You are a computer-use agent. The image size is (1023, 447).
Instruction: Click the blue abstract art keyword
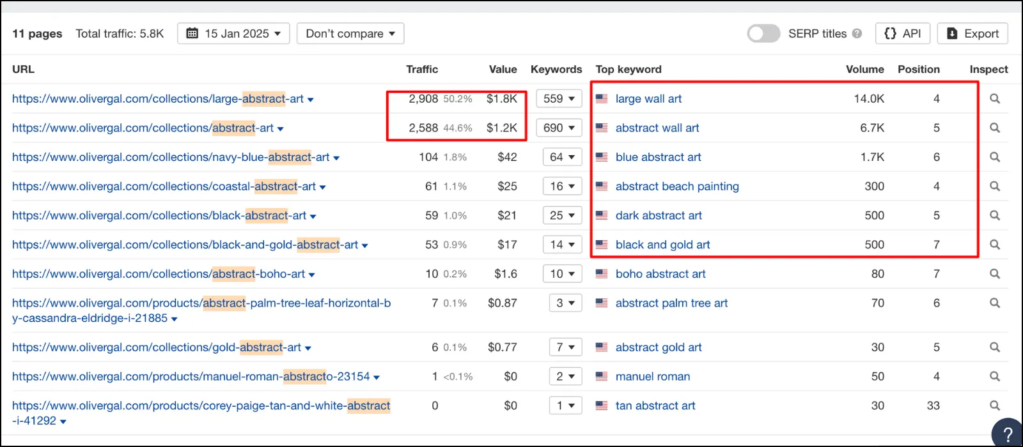tap(658, 157)
